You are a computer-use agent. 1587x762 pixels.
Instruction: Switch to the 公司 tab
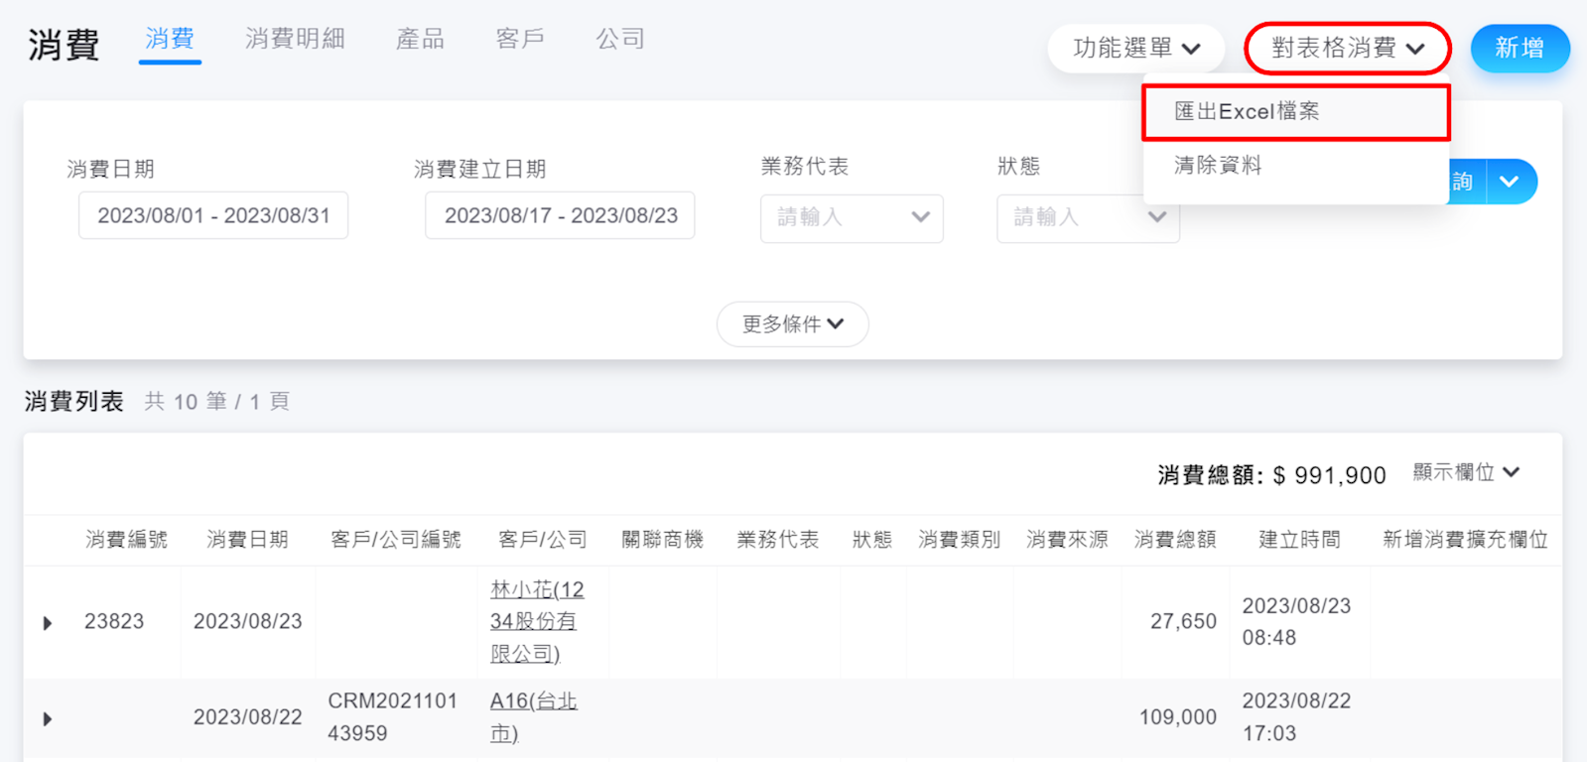[x=620, y=39]
